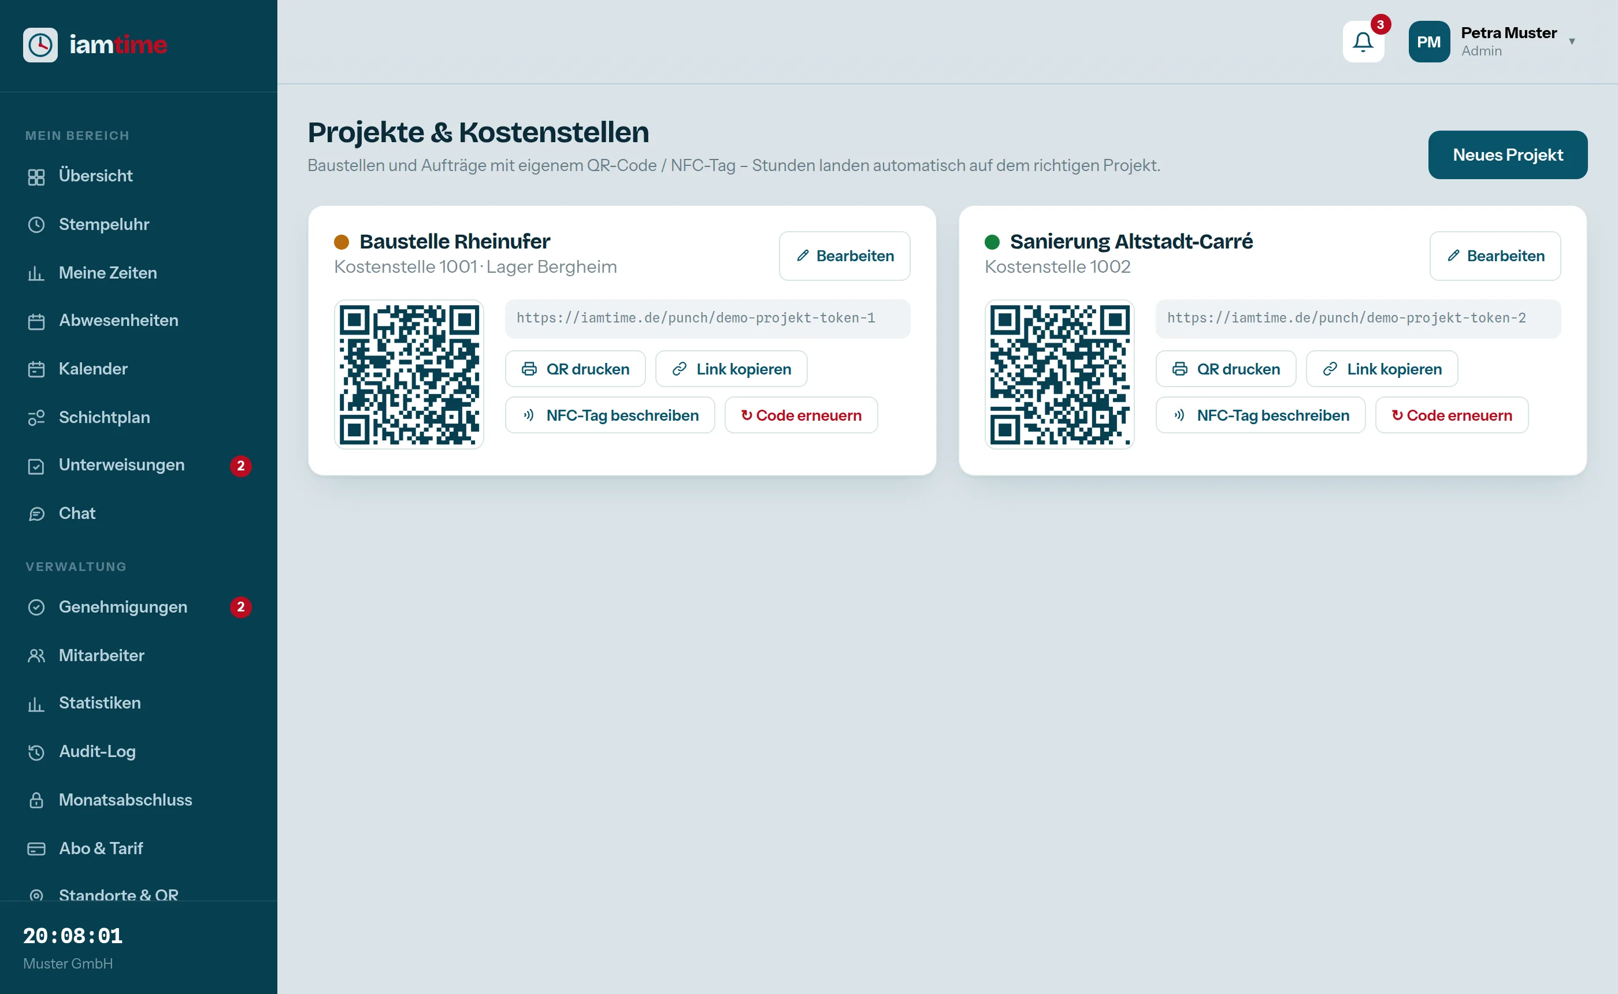Click the 20:08:01 clock display
The height and width of the screenshot is (994, 1618).
(x=72, y=936)
